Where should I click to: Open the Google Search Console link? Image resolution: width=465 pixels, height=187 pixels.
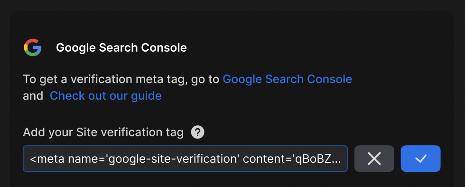[x=288, y=79]
